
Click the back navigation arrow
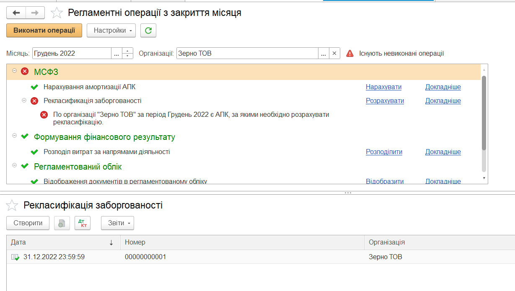(16, 13)
